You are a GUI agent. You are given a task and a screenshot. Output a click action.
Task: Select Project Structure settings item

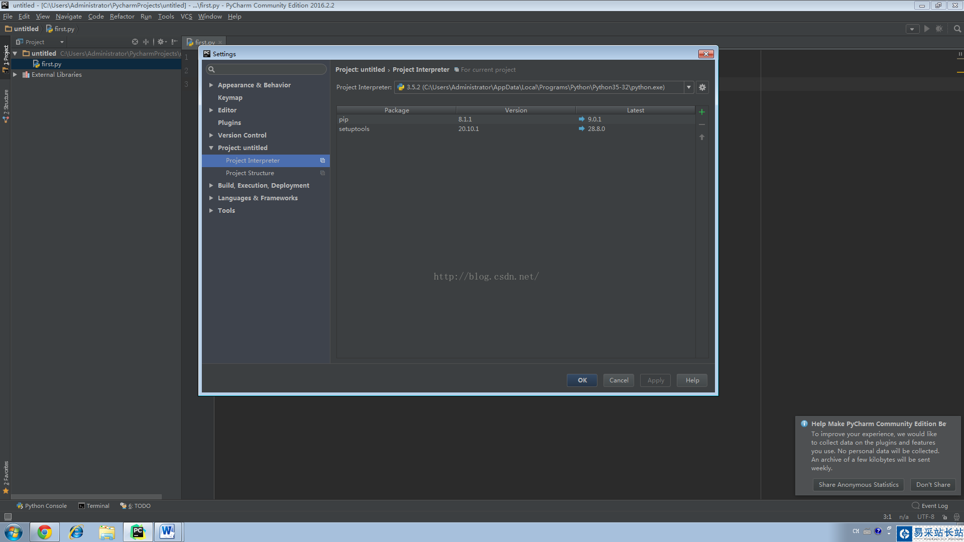click(x=250, y=173)
